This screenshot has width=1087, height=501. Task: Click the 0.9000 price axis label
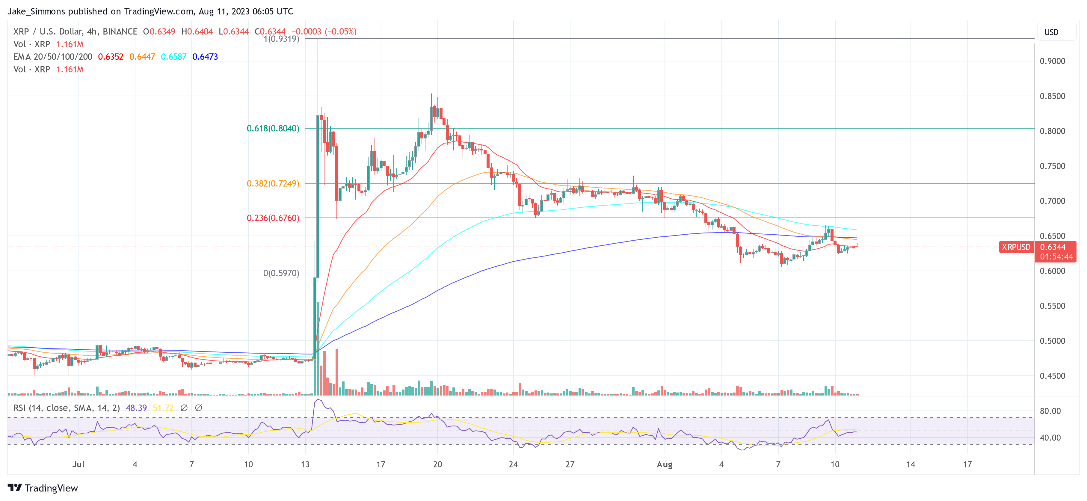(x=1053, y=61)
